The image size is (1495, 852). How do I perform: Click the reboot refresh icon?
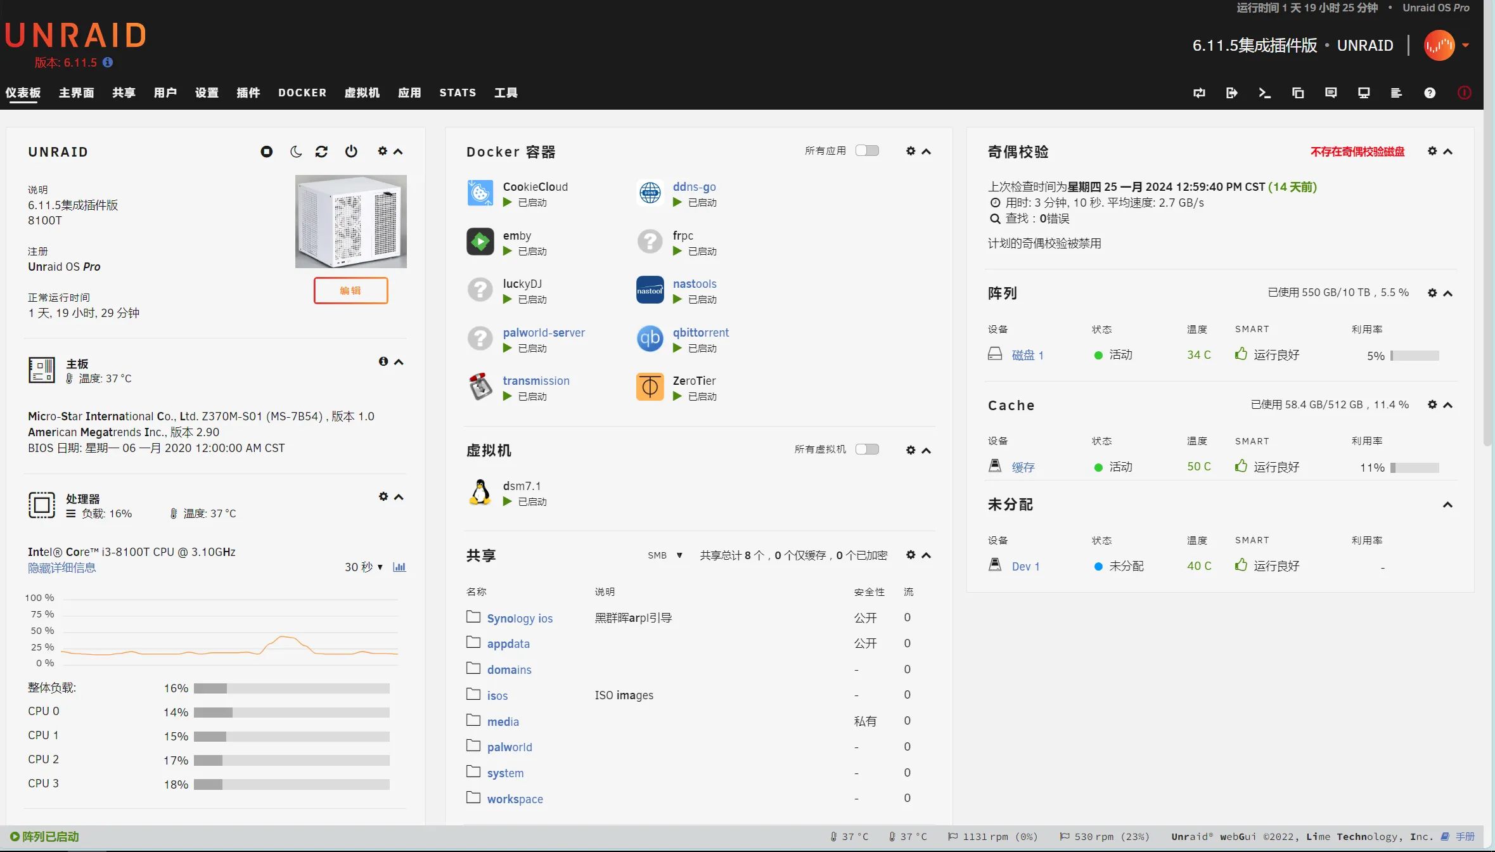pyautogui.click(x=322, y=152)
